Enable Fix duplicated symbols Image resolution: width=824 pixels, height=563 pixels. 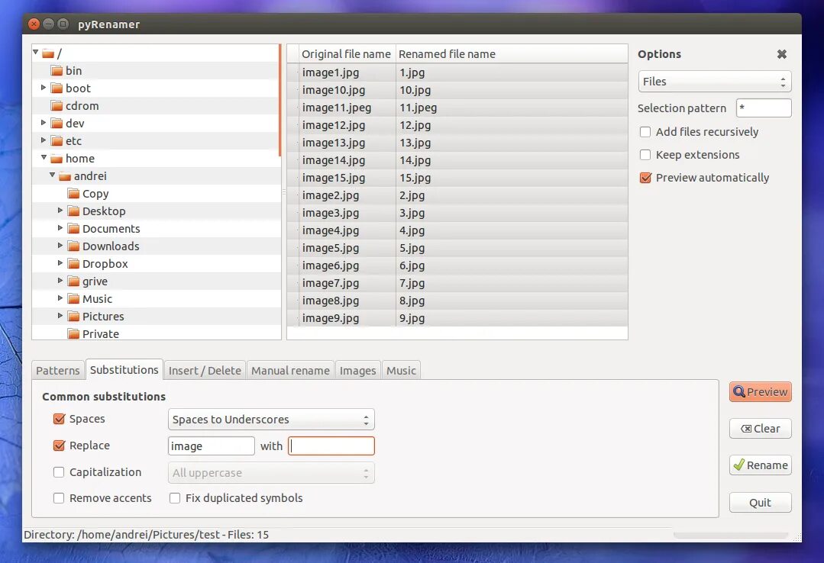point(175,498)
